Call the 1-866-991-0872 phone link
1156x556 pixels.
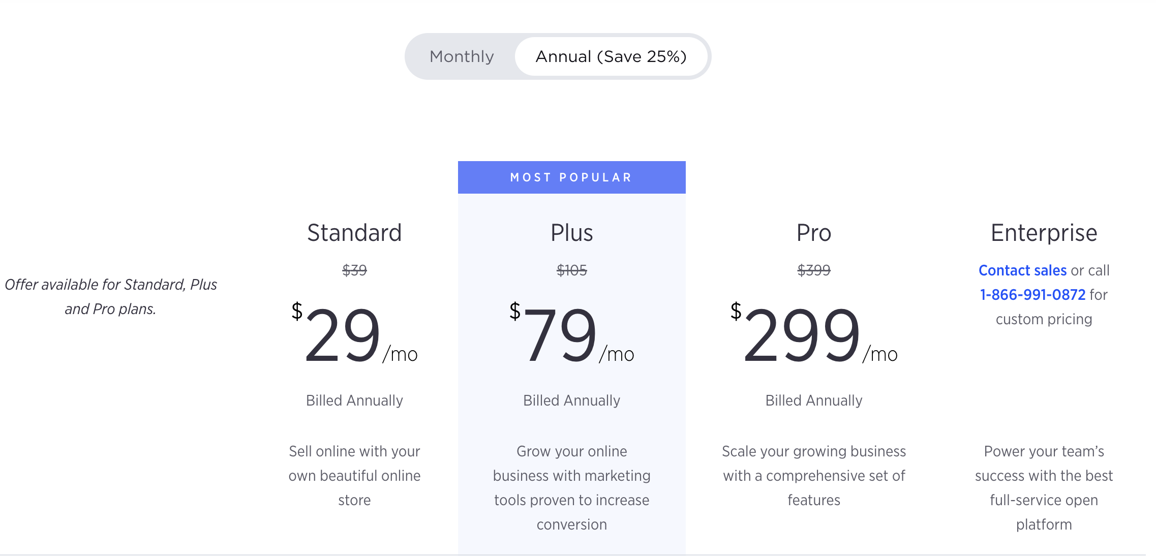tap(1032, 295)
